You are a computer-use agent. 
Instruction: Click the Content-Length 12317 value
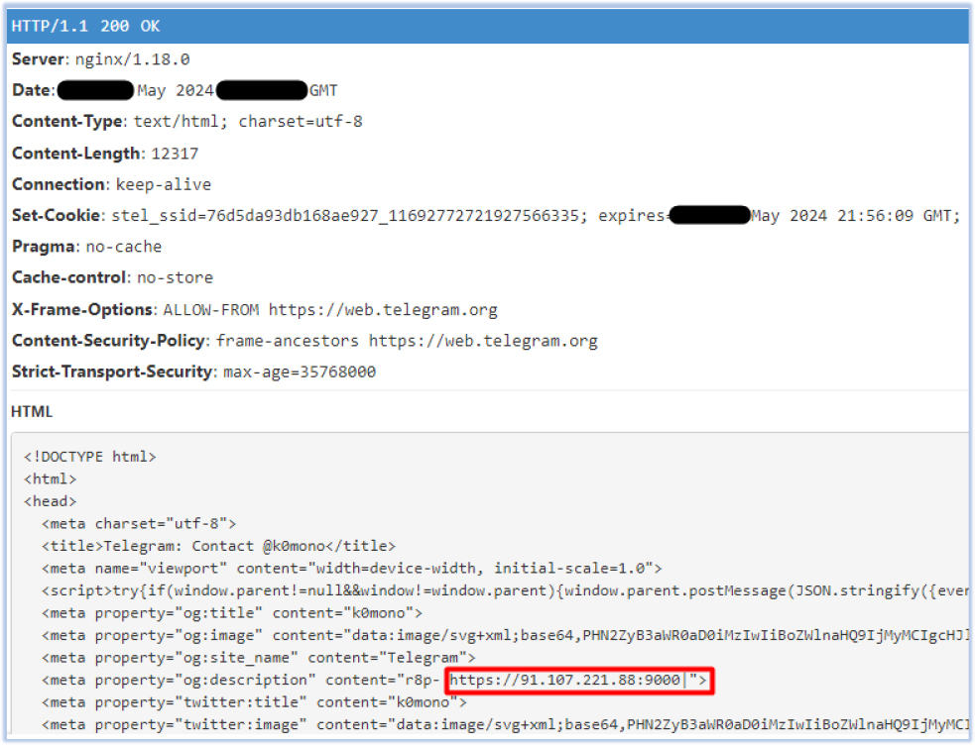tap(175, 154)
